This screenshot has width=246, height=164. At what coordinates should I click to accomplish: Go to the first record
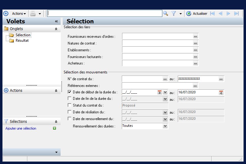click(212, 14)
